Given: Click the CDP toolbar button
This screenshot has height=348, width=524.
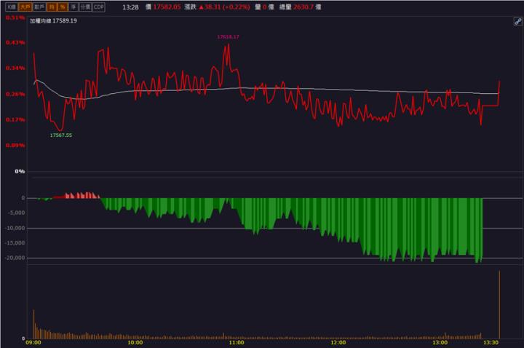Looking at the screenshot, I should pyautogui.click(x=99, y=7).
